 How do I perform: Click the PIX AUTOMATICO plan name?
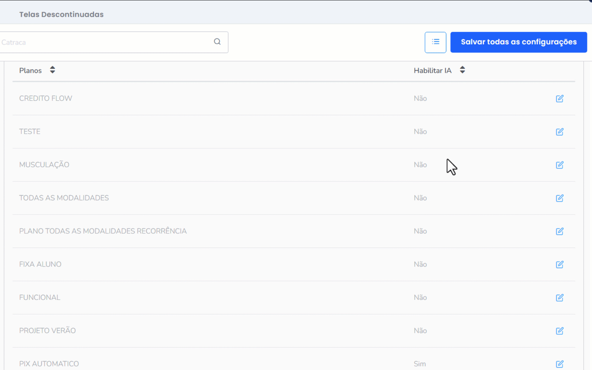(49, 364)
